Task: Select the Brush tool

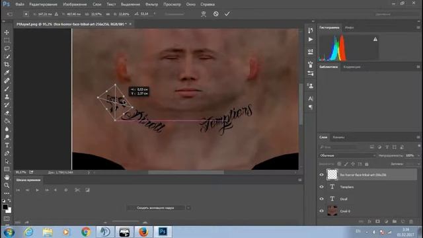Action: [7, 89]
